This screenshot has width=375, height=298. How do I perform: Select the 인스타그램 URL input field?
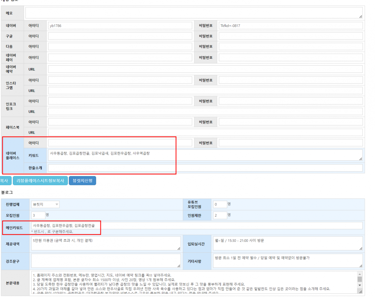tap(205, 91)
